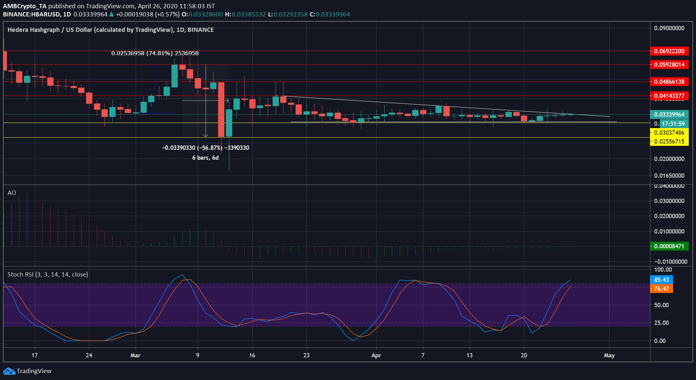
Task: Click the TradingView cloud logo icon
Action: [9, 371]
